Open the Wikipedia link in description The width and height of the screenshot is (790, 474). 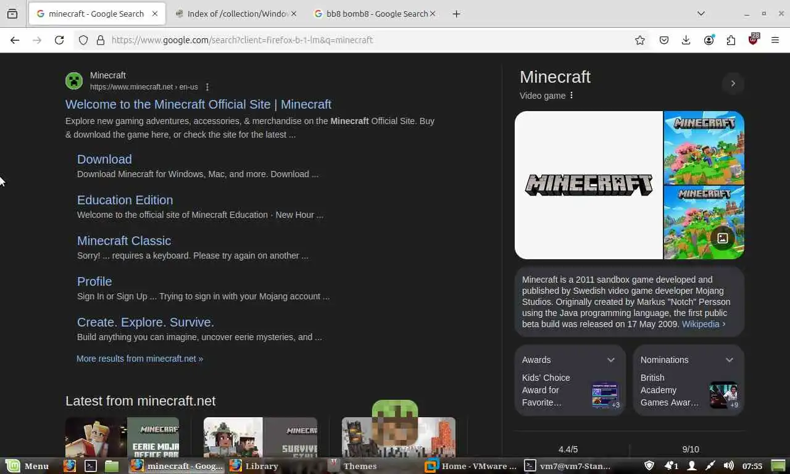tap(704, 324)
